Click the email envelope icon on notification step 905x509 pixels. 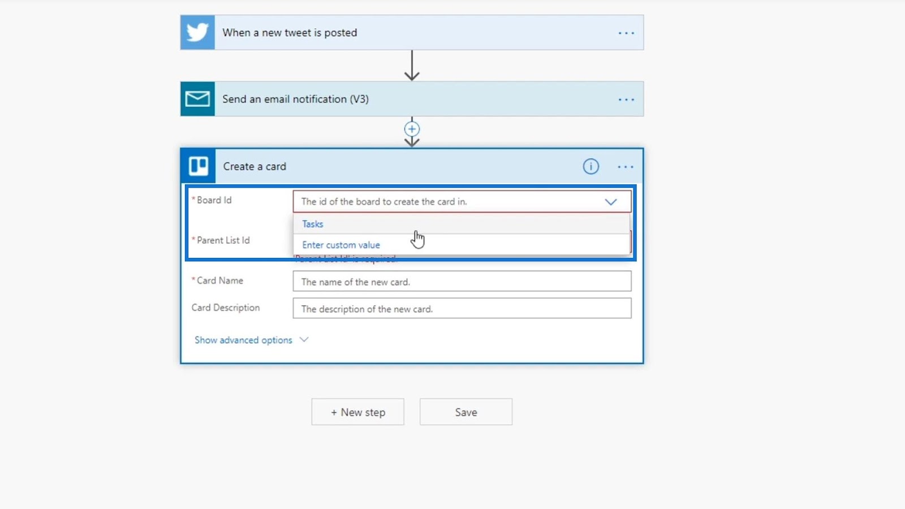click(197, 99)
